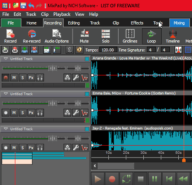Solo the second Untitled Track with S
Image resolution: width=192 pixels, height=185 pixels.
pos(23,113)
